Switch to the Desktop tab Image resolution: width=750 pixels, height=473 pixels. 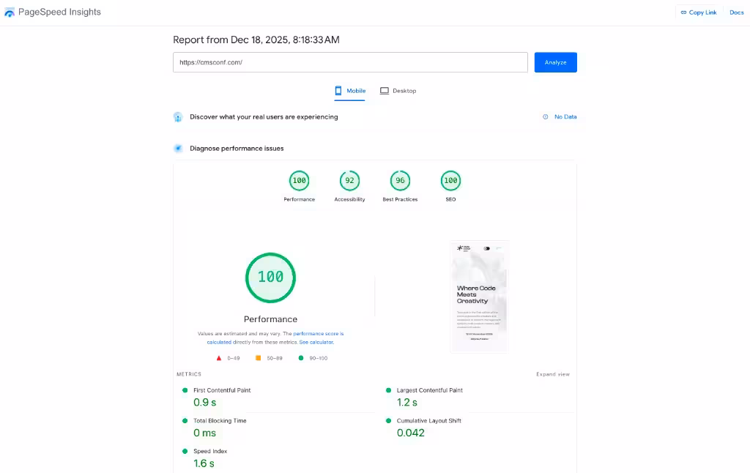(398, 90)
